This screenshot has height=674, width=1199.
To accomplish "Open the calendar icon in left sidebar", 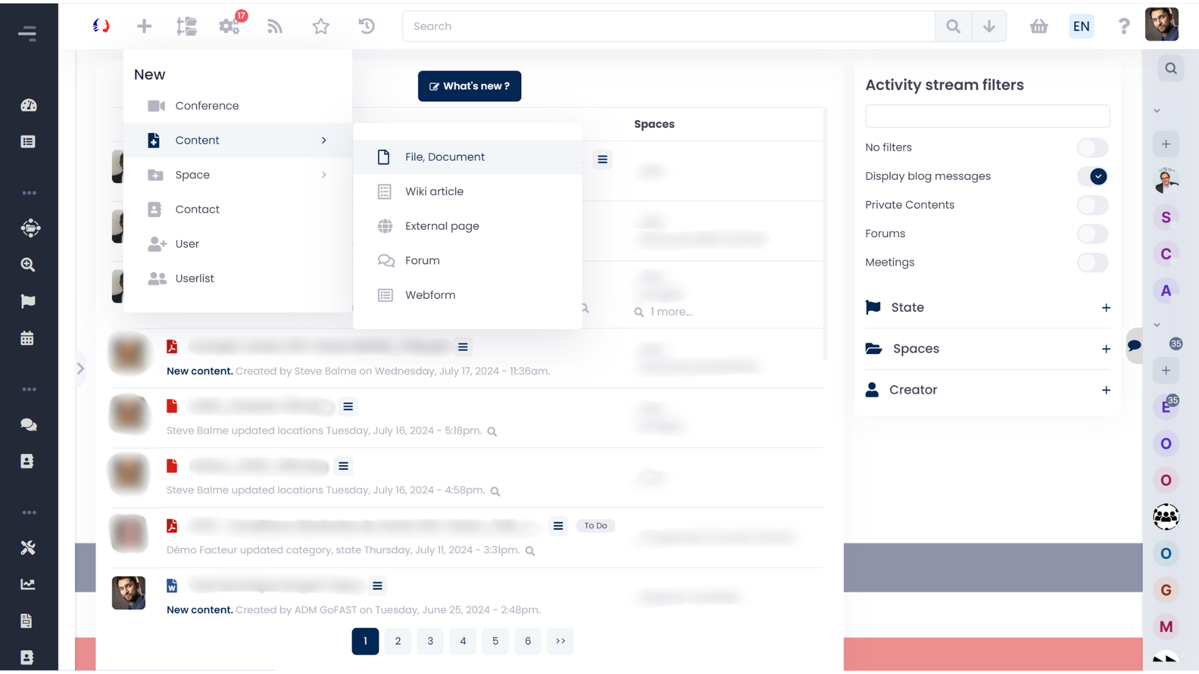I will (27, 338).
